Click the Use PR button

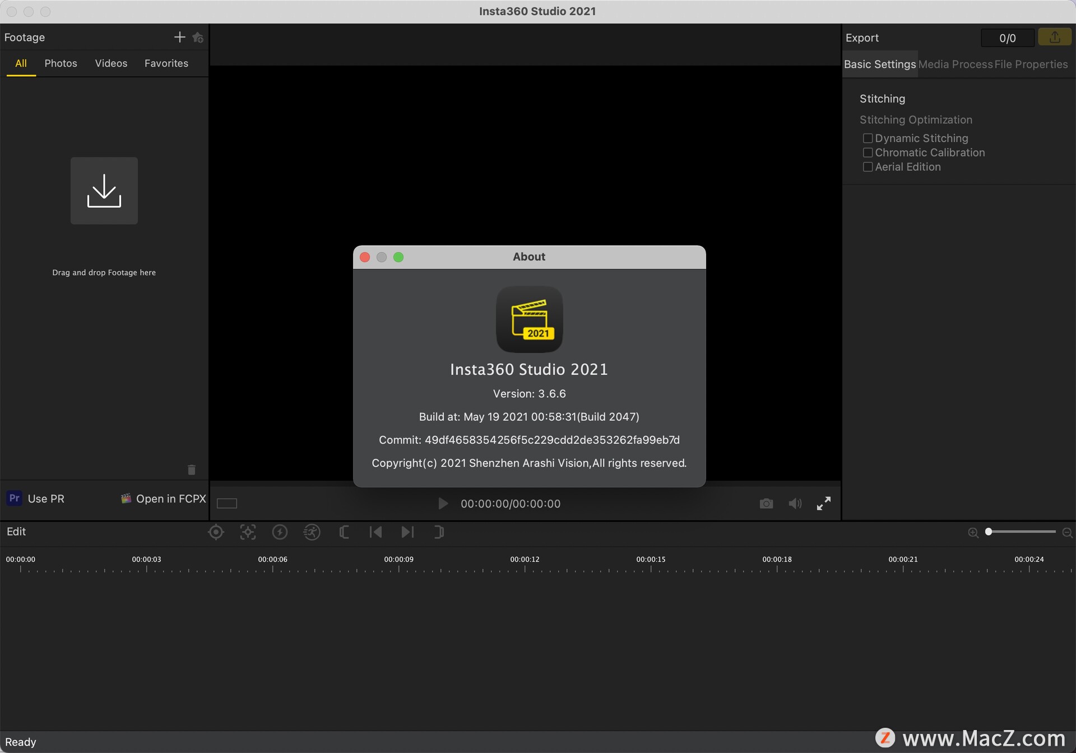(x=36, y=499)
